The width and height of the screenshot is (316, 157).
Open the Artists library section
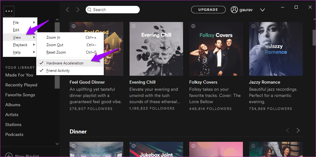tap(12, 115)
